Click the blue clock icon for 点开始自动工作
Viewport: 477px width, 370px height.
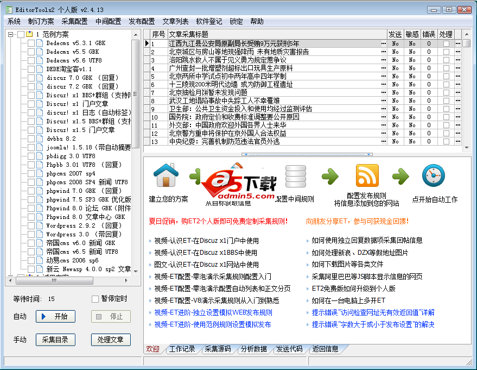434,175
